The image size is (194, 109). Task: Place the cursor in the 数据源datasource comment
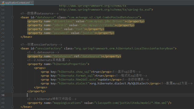(39, 13)
